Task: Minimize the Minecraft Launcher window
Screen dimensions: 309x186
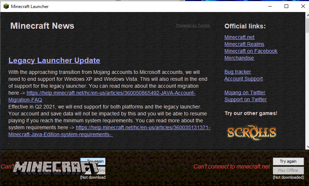Action: click(270, 6)
